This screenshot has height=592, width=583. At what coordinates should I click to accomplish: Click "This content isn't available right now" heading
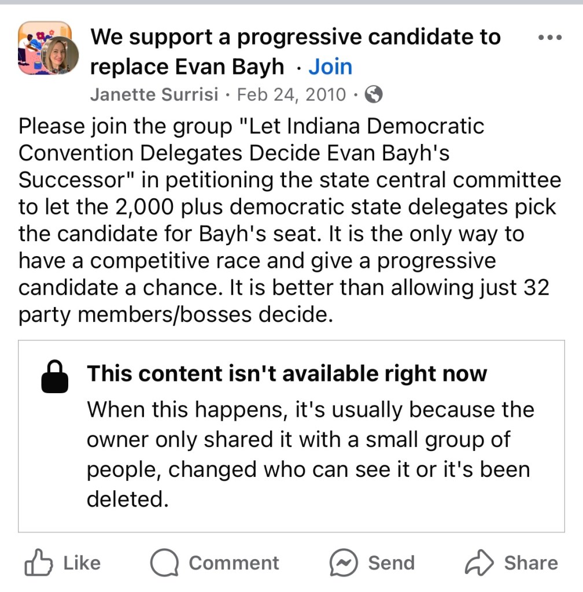pyautogui.click(x=287, y=374)
